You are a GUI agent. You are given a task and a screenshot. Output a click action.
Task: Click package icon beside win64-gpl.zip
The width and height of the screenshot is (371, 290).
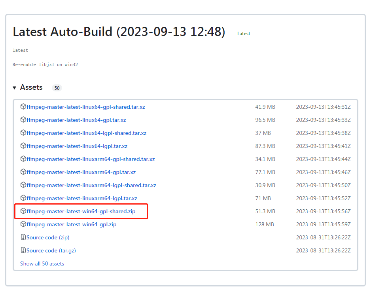click(x=23, y=224)
